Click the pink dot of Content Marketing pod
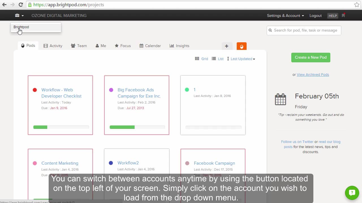The image size is (362, 203). (x=35, y=163)
